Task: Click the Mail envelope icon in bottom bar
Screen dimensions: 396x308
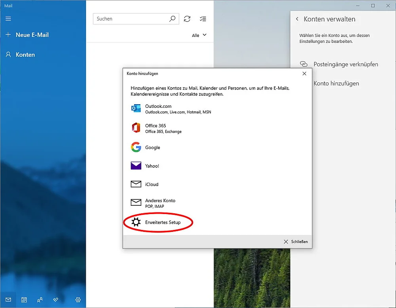Action: (x=8, y=300)
